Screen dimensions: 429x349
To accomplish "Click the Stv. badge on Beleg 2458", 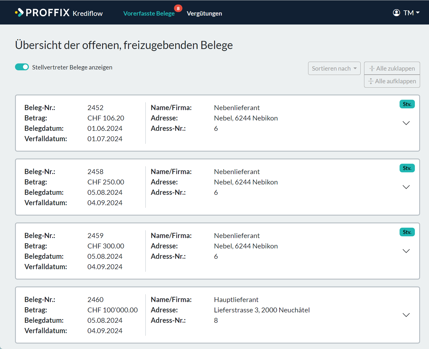I will coord(407,168).
